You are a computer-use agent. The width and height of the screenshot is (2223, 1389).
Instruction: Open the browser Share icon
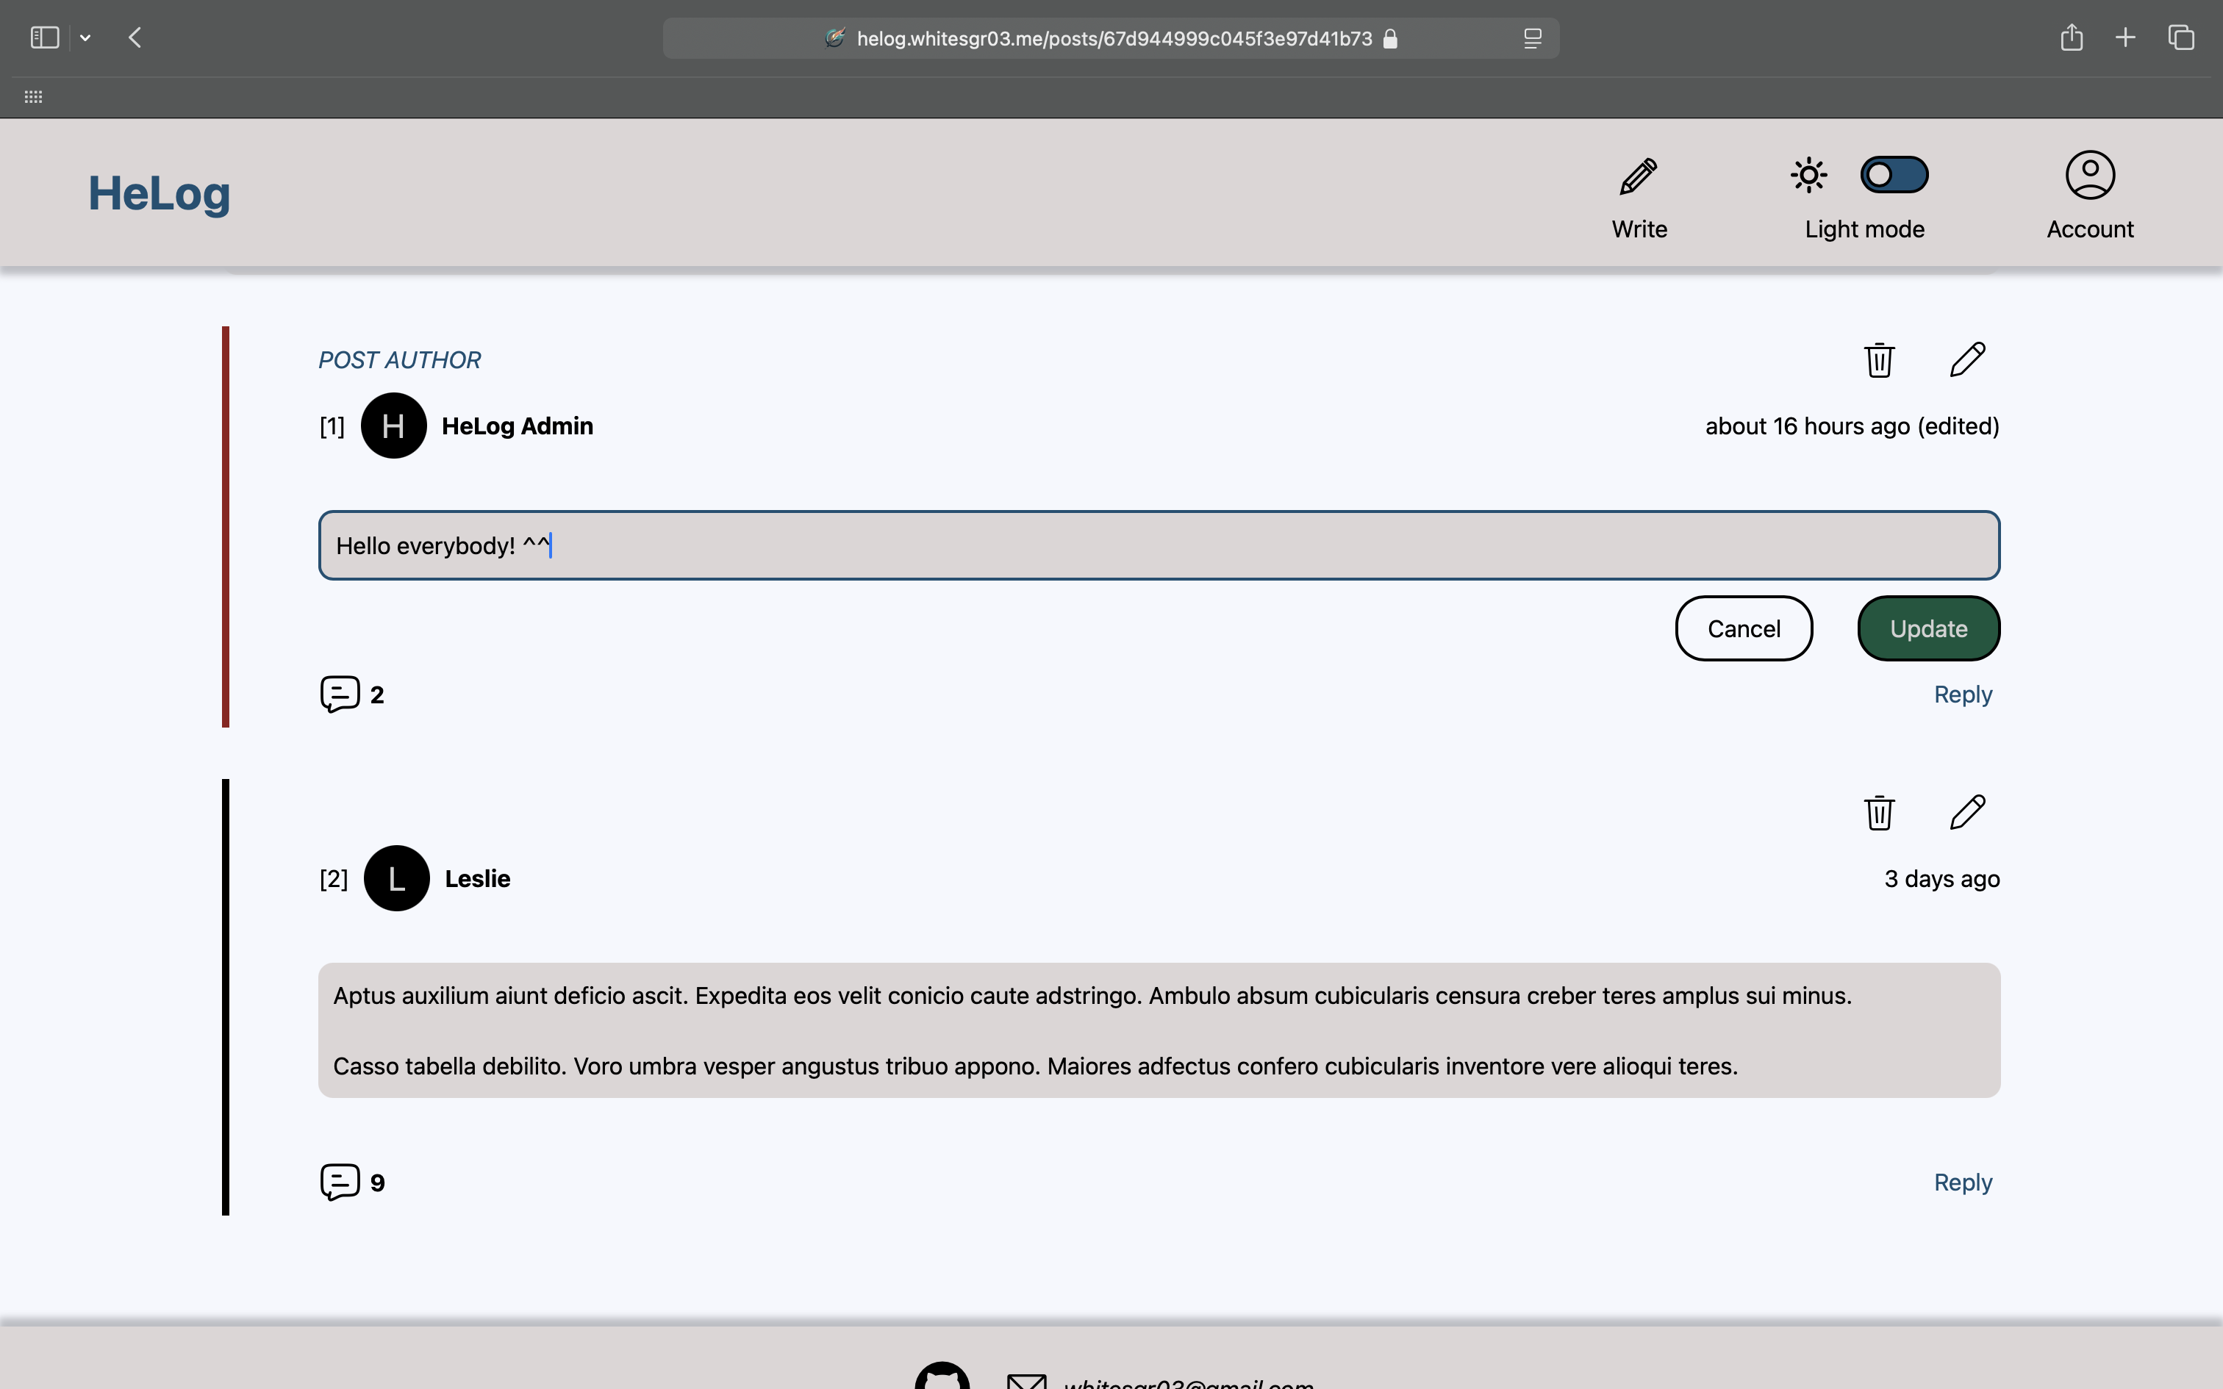[2071, 37]
